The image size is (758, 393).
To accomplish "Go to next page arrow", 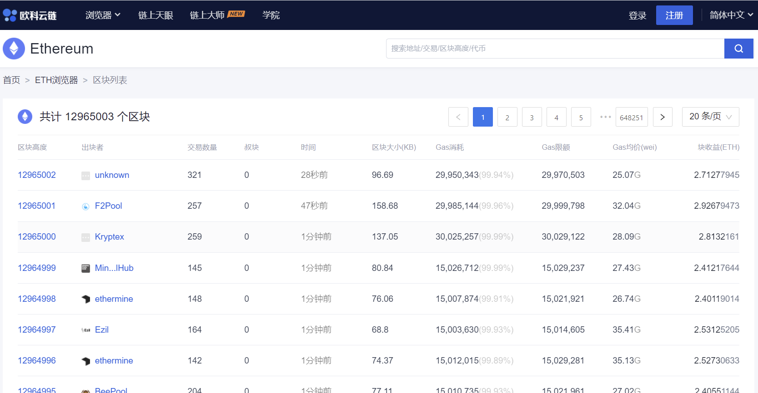I will click(x=663, y=117).
